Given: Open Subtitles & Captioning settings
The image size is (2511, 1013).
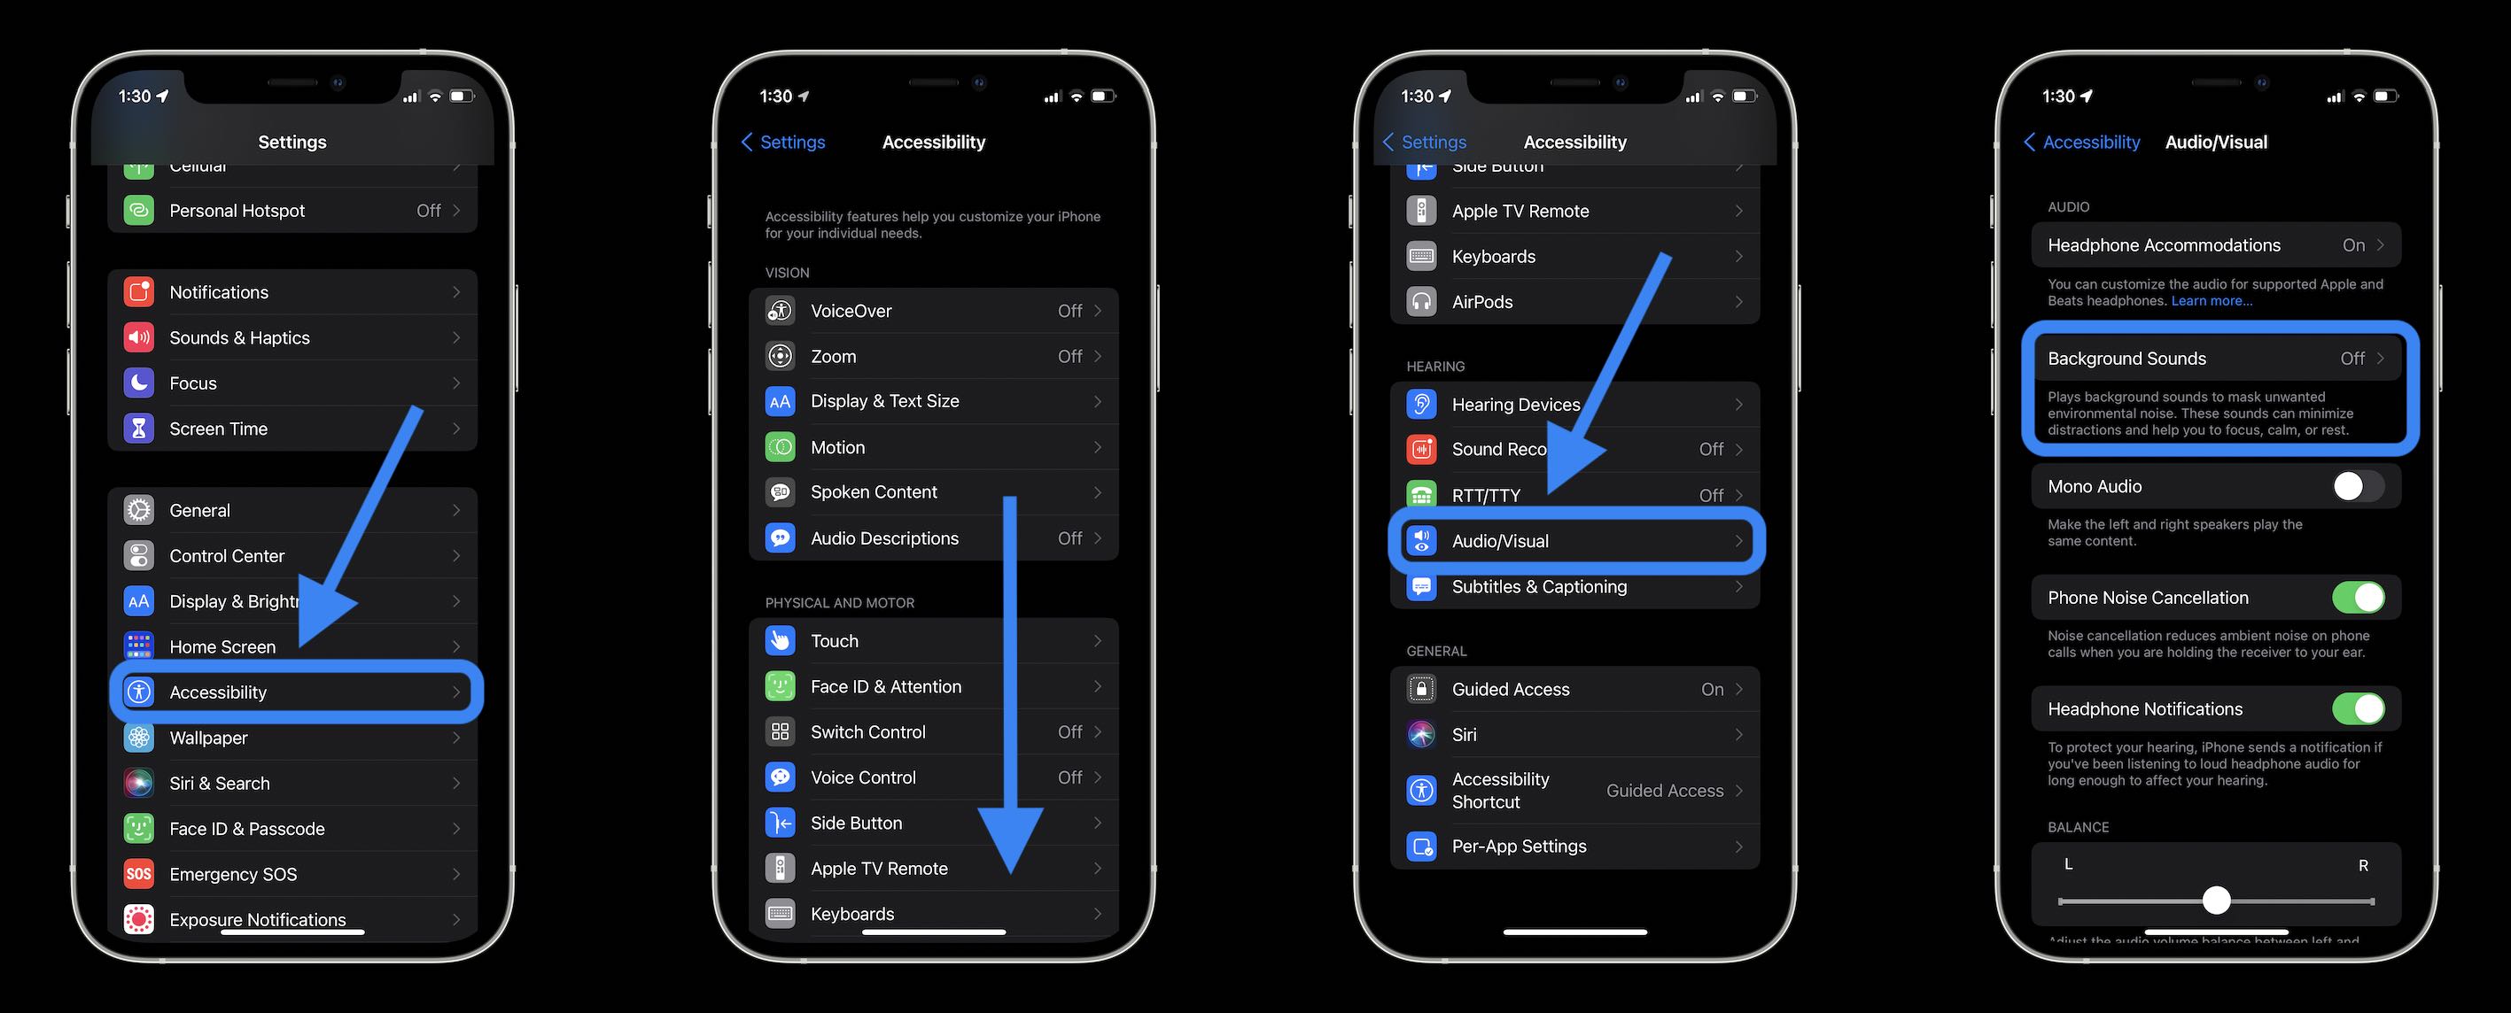Looking at the screenshot, I should point(1537,585).
